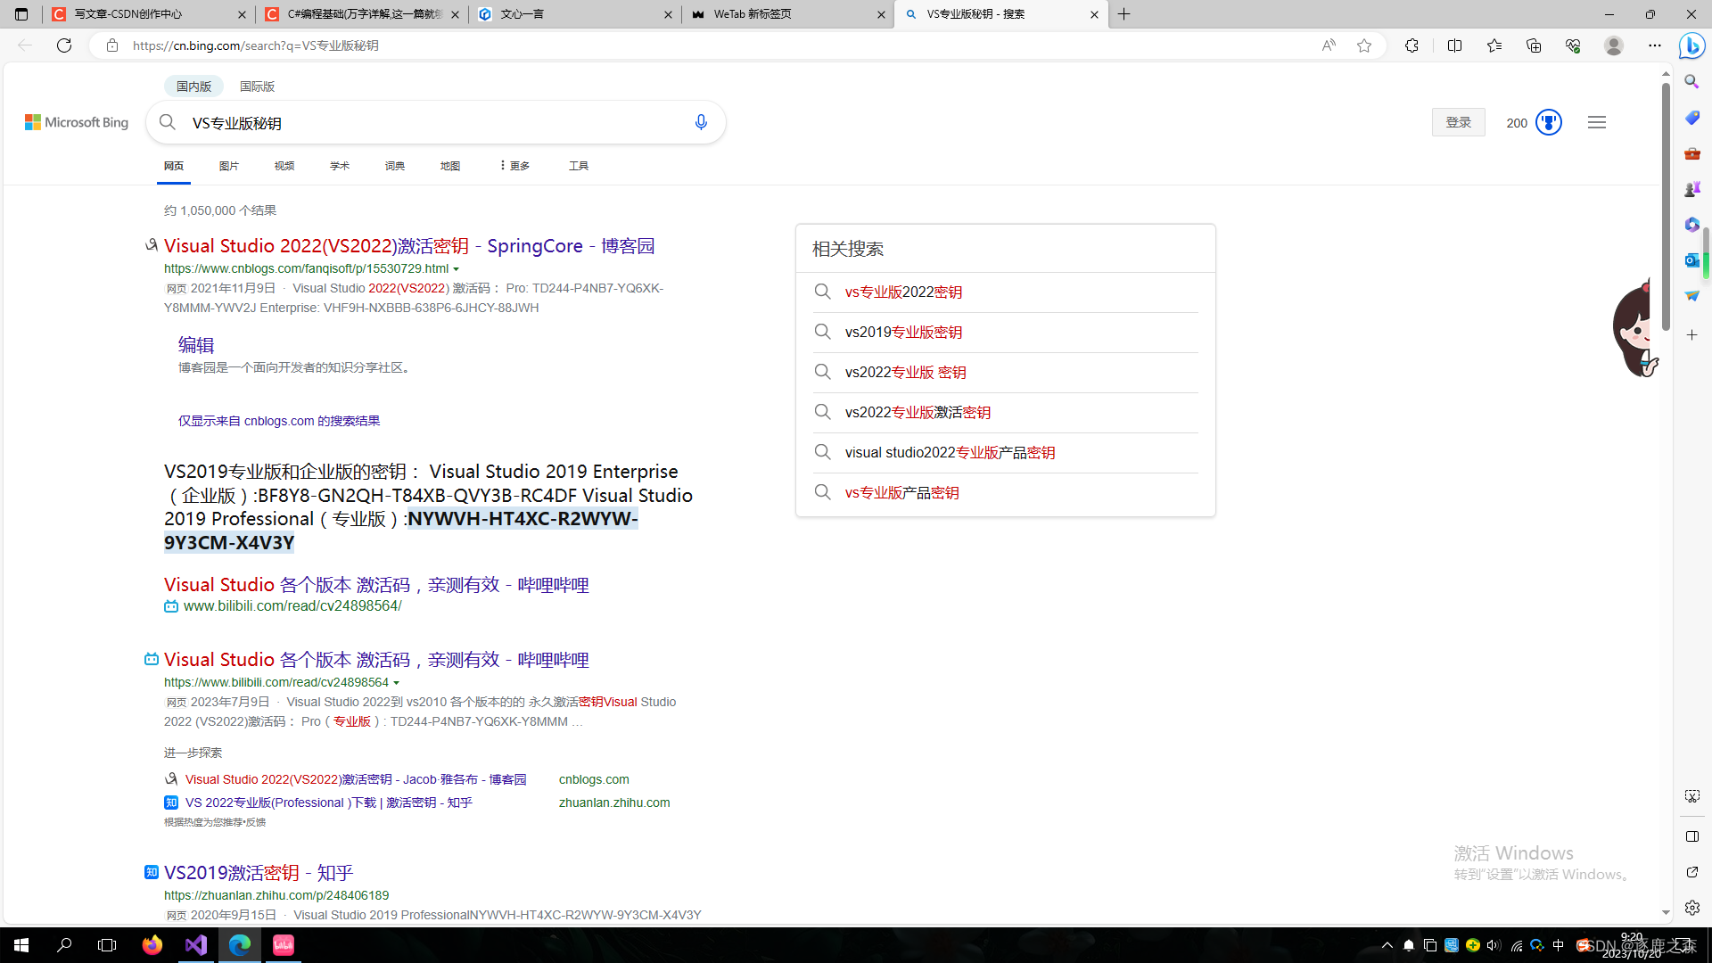1712x963 pixels.
Task: Open Task View on taskbar
Action: pyautogui.click(x=107, y=944)
